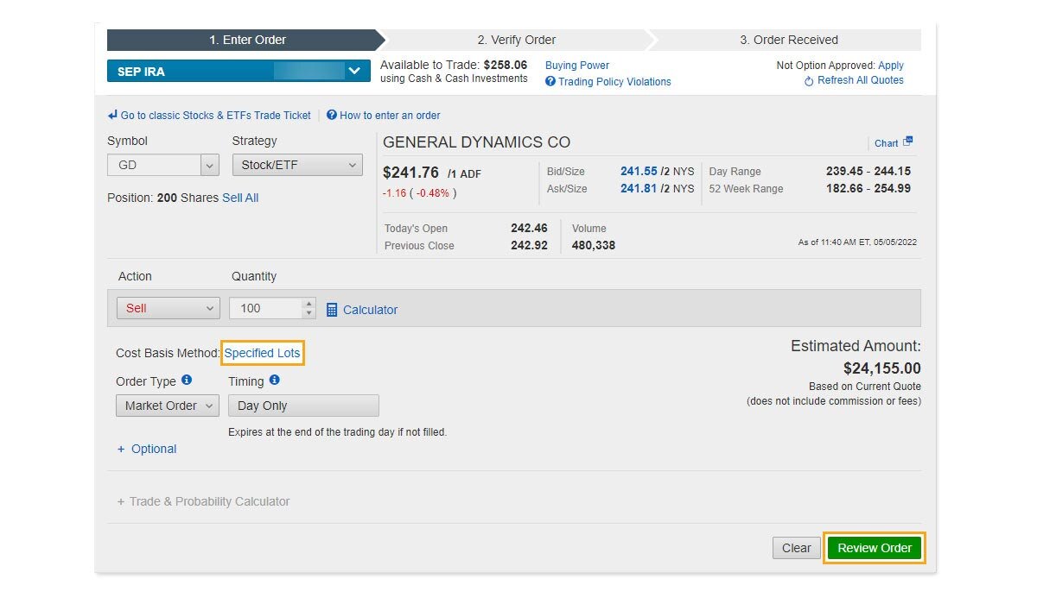Click the Available to Trade amount $258.06
This screenshot has width=1037, height=604.
tap(506, 65)
